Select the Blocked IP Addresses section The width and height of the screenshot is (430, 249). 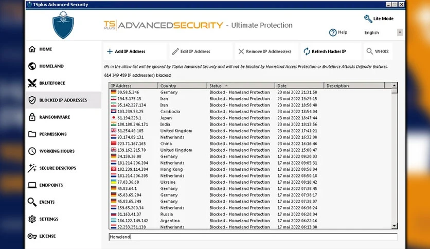point(63,100)
